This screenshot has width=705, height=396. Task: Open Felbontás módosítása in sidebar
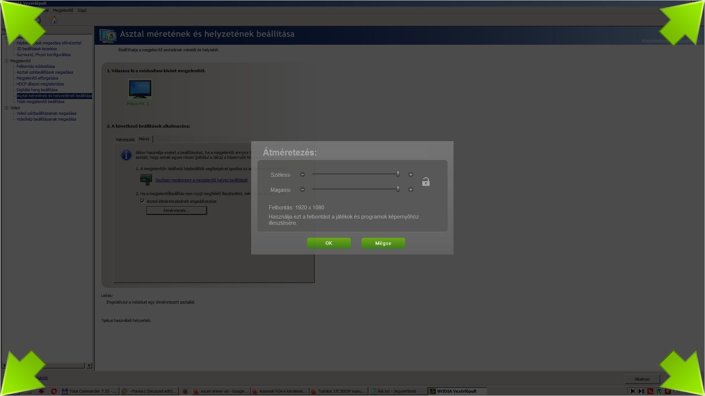click(x=36, y=66)
